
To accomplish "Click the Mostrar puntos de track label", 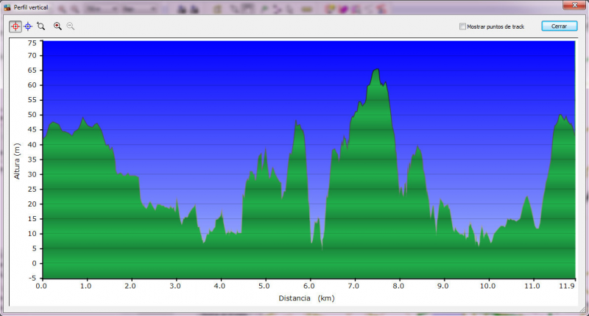I will tap(495, 26).
